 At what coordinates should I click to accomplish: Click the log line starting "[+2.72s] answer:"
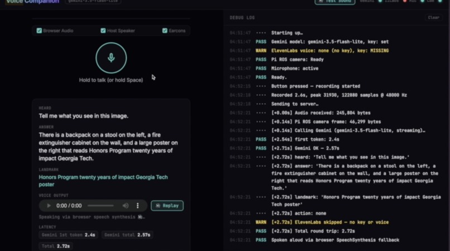(355, 177)
